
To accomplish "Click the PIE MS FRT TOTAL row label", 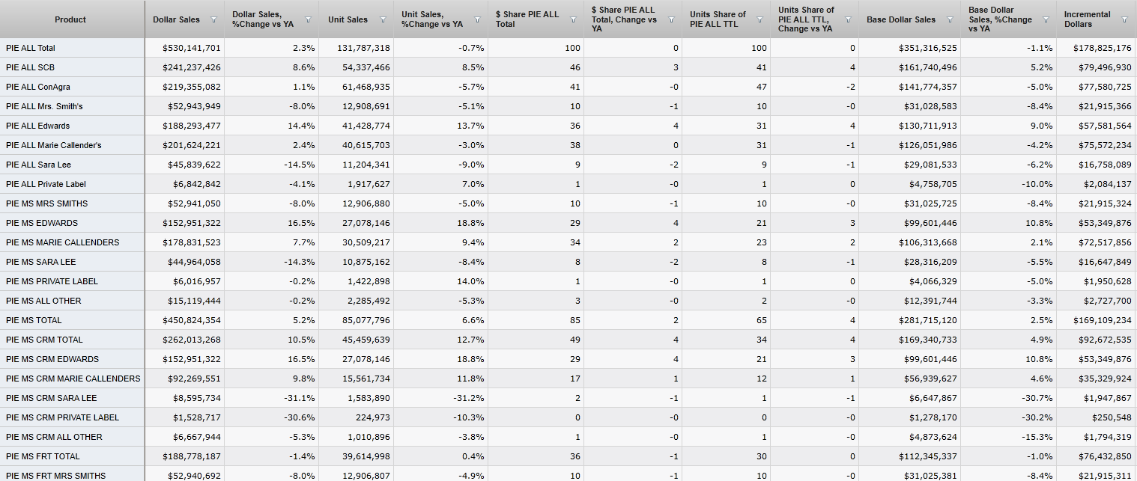I will pos(43,456).
